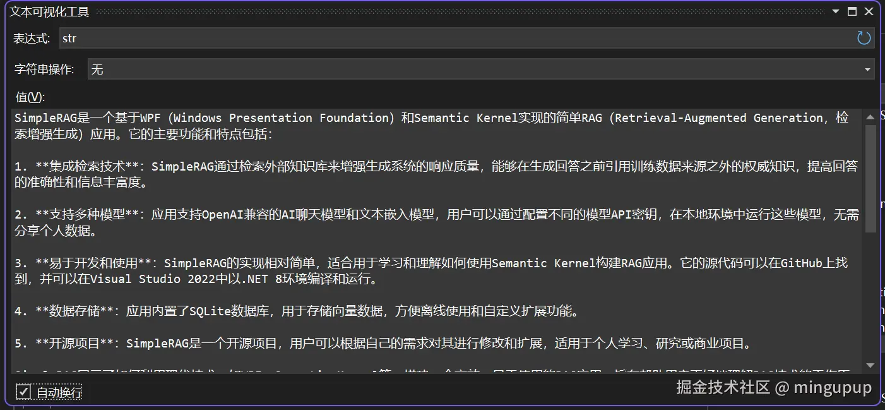The width and height of the screenshot is (885, 410).
Task: Click the text line starting with 2. **支持多种模型**
Action: [437, 215]
